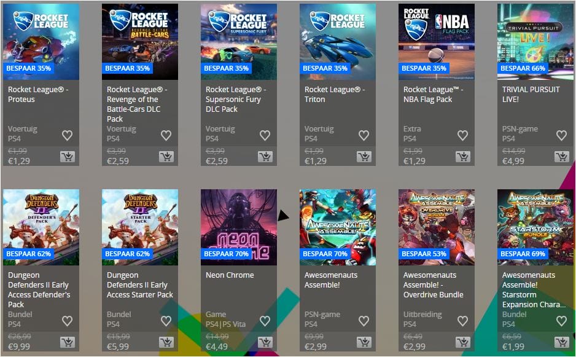Open the Dungeon Defenders II Starter Pack thumbnail
The image size is (576, 357).
[x=140, y=227]
